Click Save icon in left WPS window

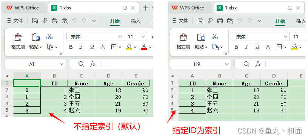pos(35,21)
